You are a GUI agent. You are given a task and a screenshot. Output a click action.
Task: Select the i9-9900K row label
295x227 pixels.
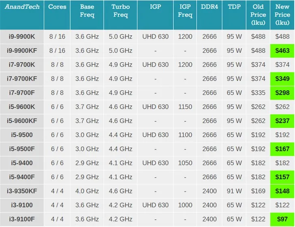point(22,36)
